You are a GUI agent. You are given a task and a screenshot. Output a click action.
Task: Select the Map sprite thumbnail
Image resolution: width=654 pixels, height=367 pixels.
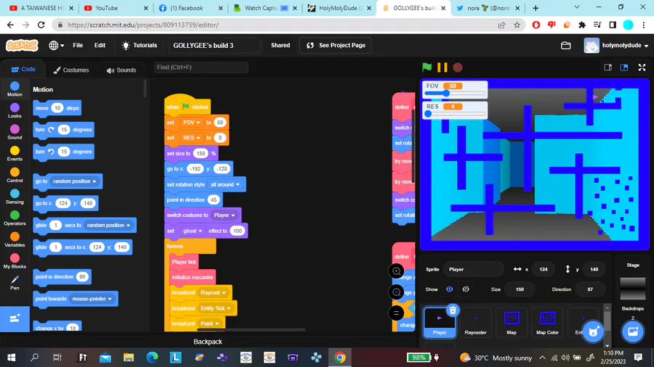pos(512,323)
